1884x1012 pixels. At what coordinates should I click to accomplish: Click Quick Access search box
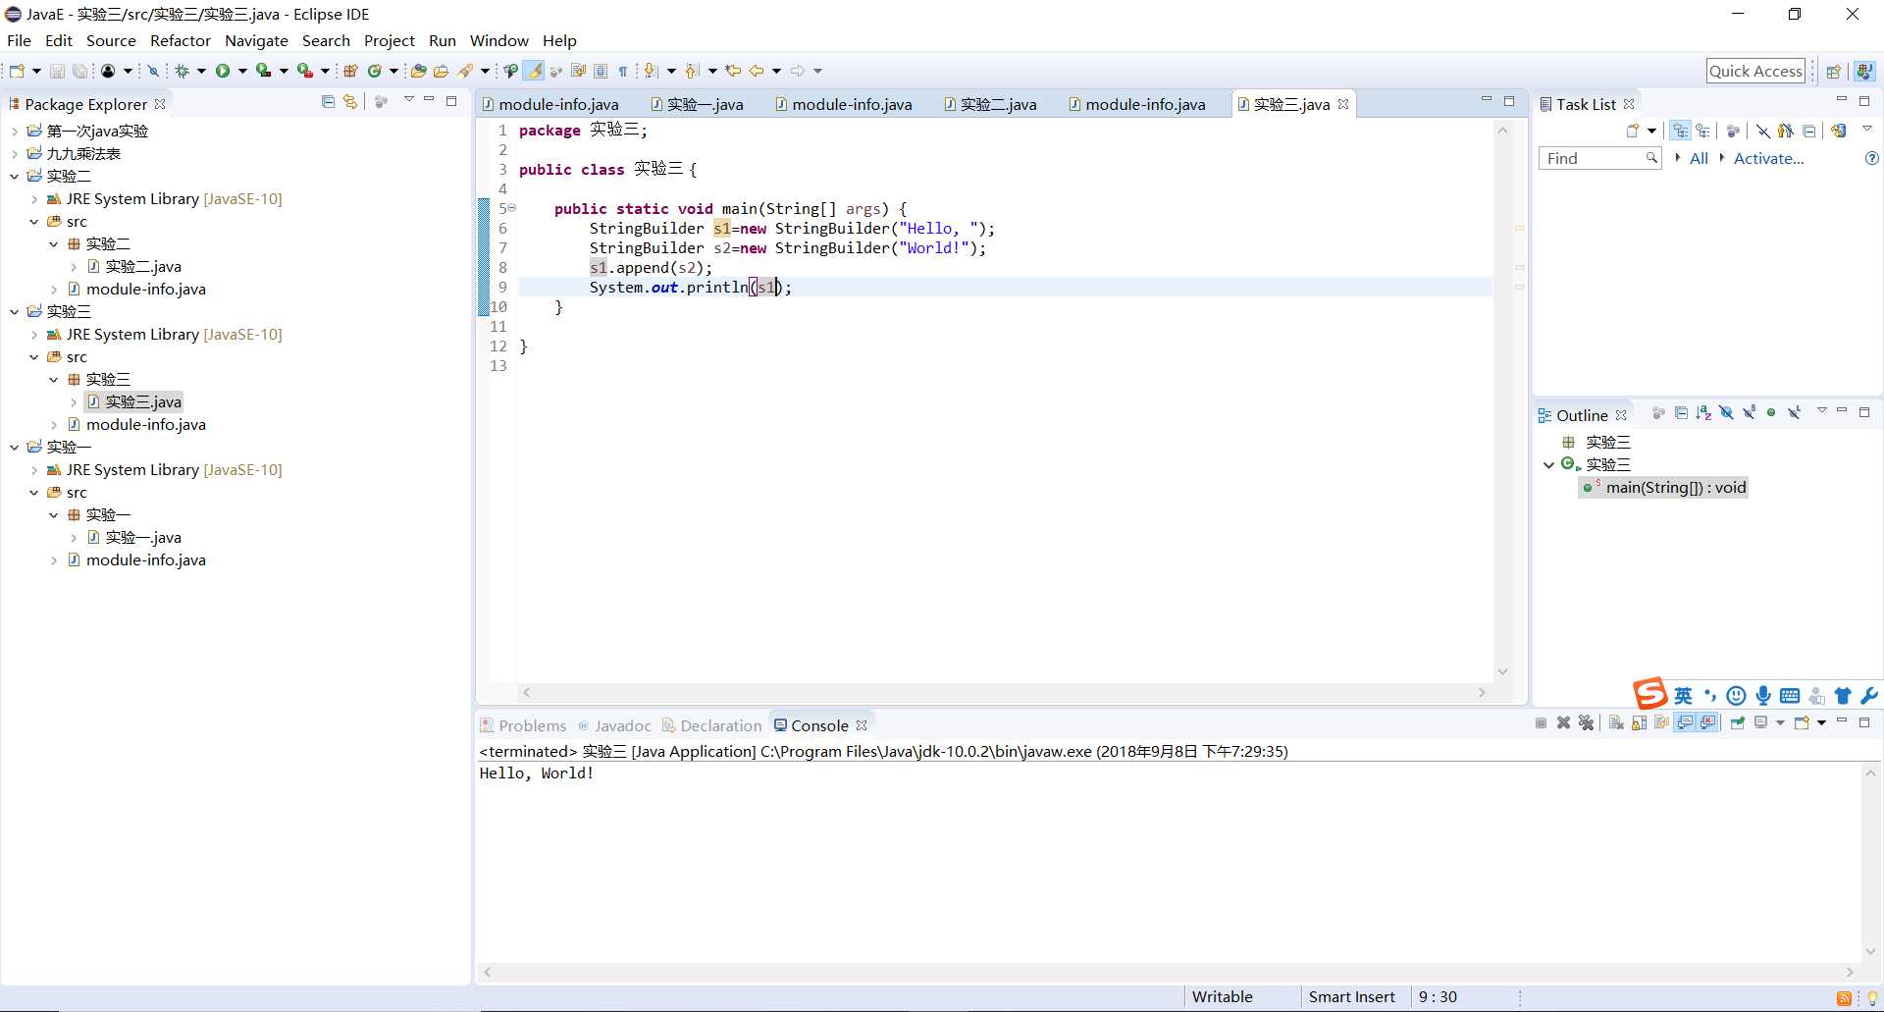[1756, 71]
